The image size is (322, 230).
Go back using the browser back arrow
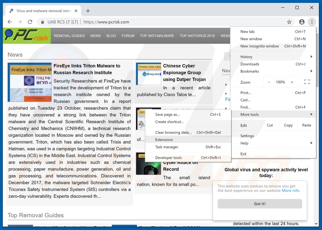tap(10, 22)
